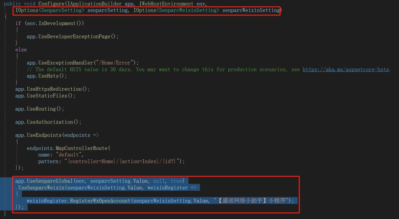Place cursor on app.UseHsts() line

47,76
